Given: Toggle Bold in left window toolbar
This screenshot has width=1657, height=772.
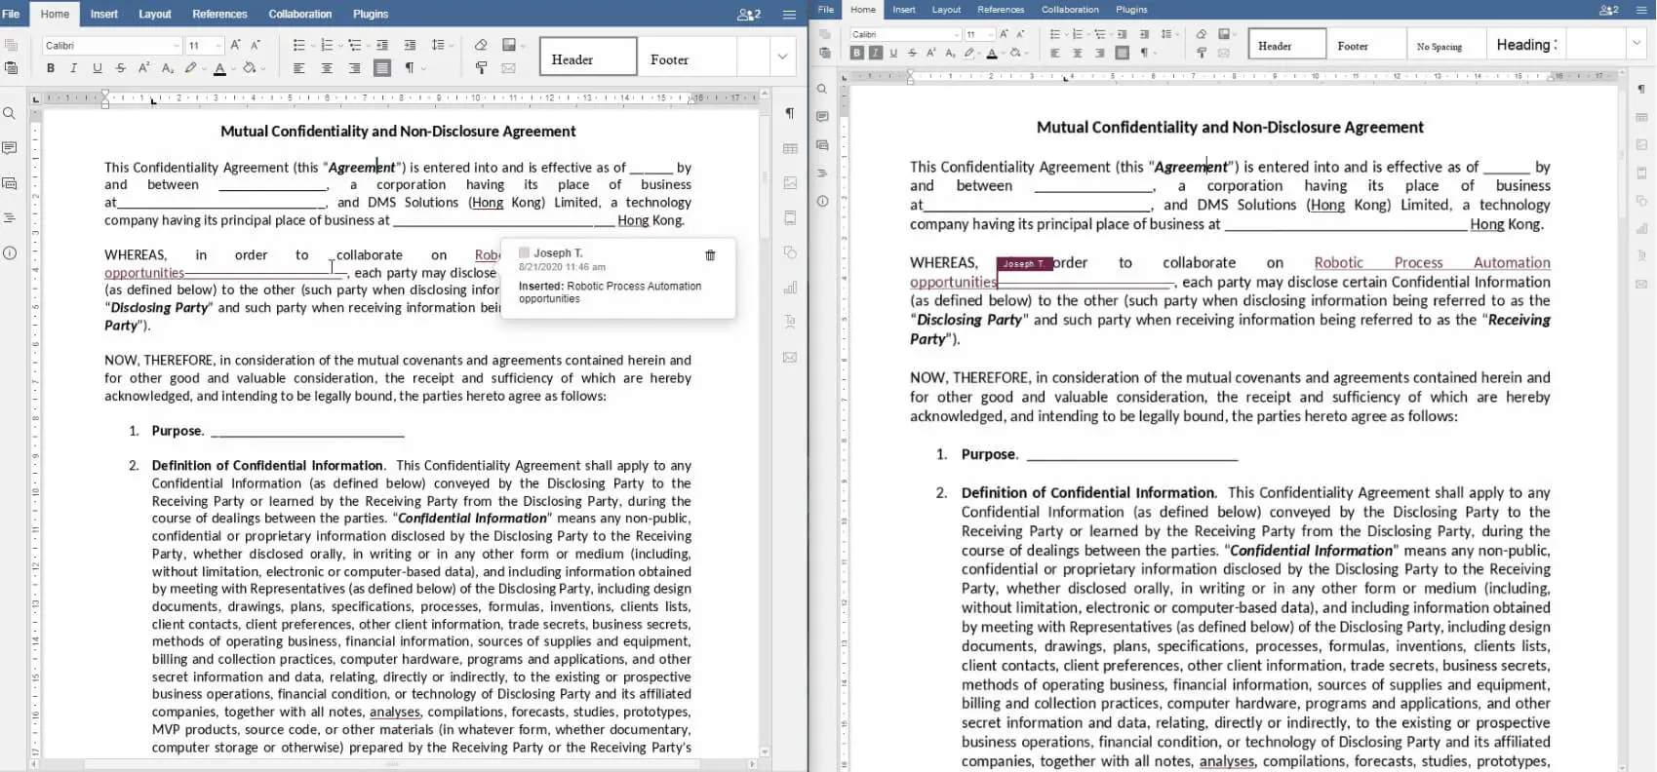Looking at the screenshot, I should click(51, 68).
